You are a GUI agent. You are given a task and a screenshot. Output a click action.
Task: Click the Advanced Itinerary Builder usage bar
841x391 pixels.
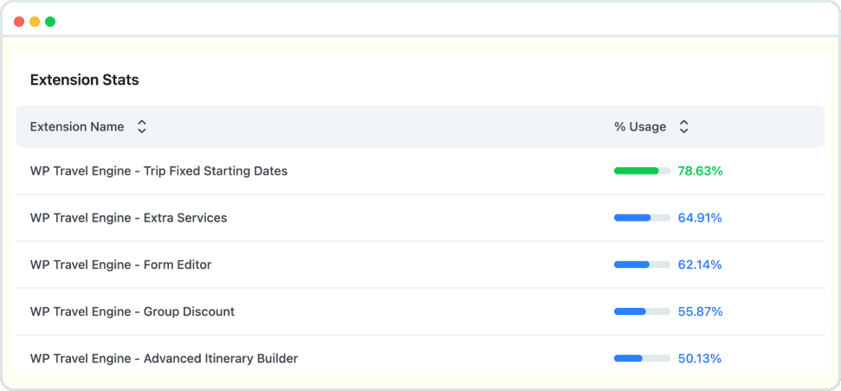(642, 358)
